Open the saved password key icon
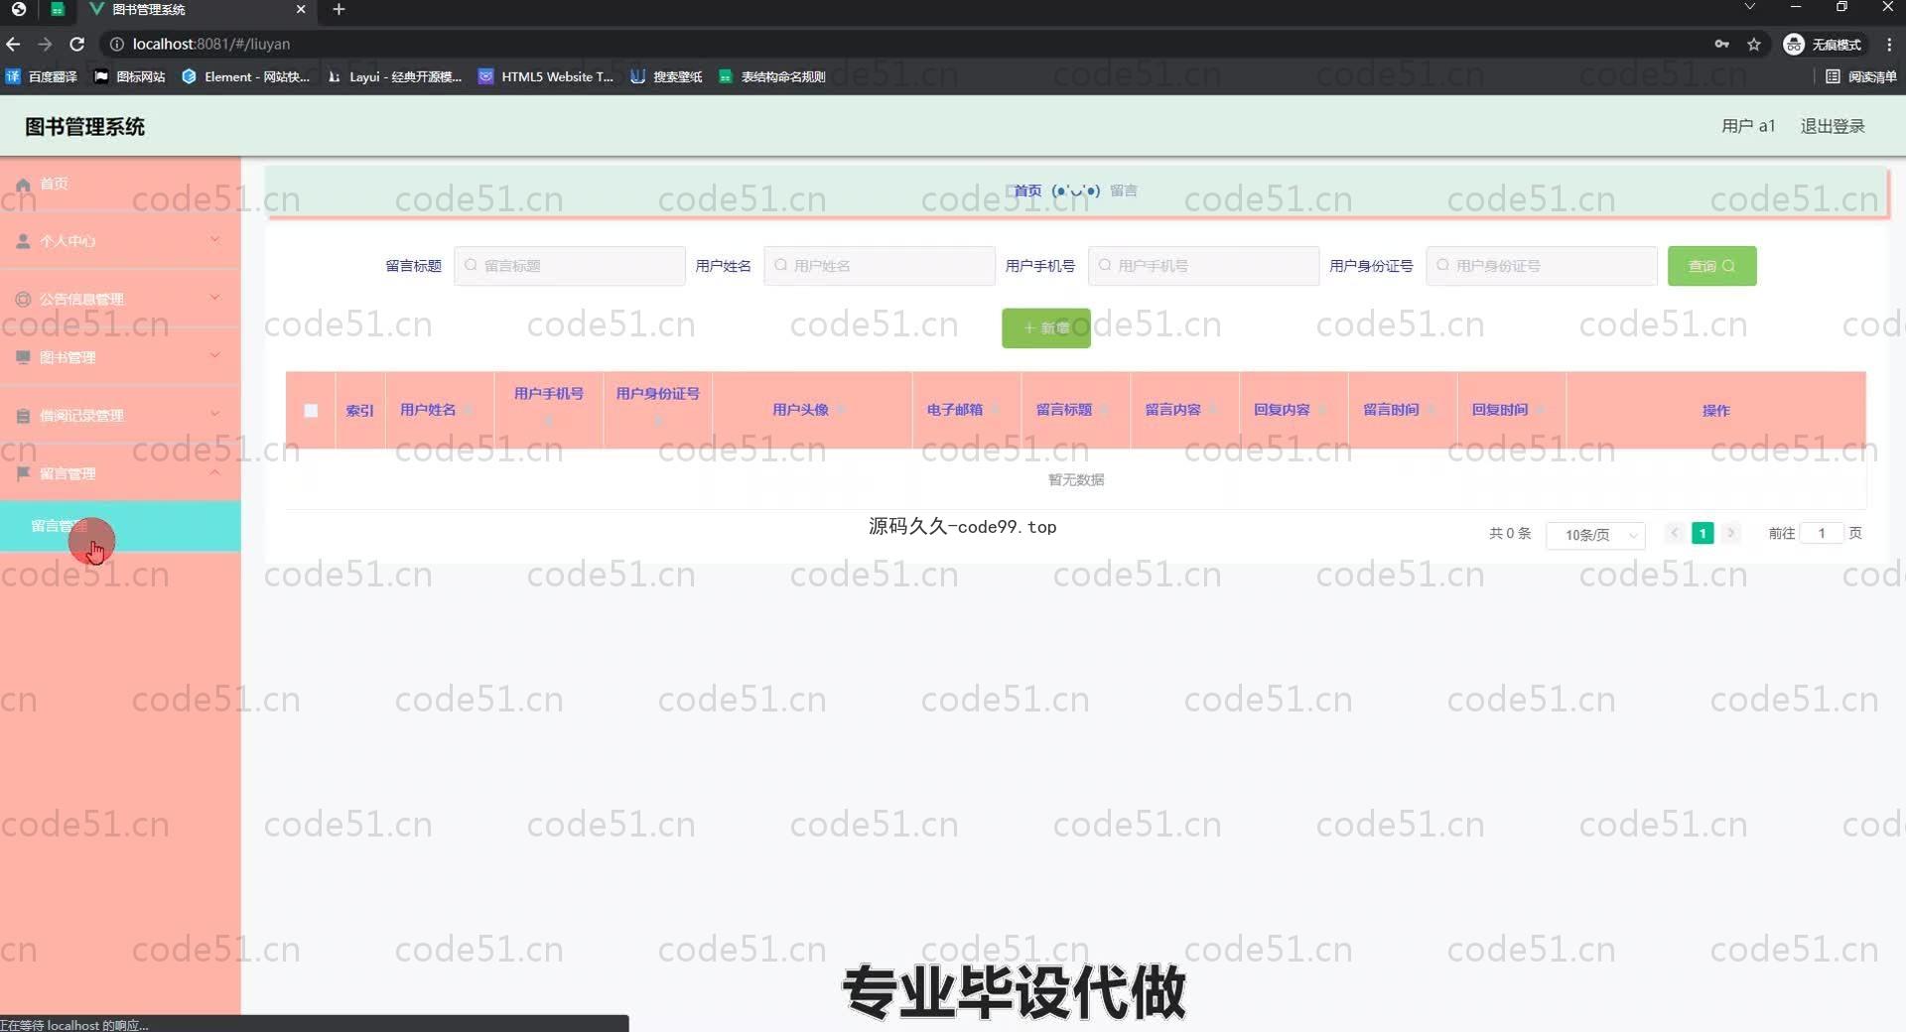The height and width of the screenshot is (1032, 1906). click(x=1721, y=44)
